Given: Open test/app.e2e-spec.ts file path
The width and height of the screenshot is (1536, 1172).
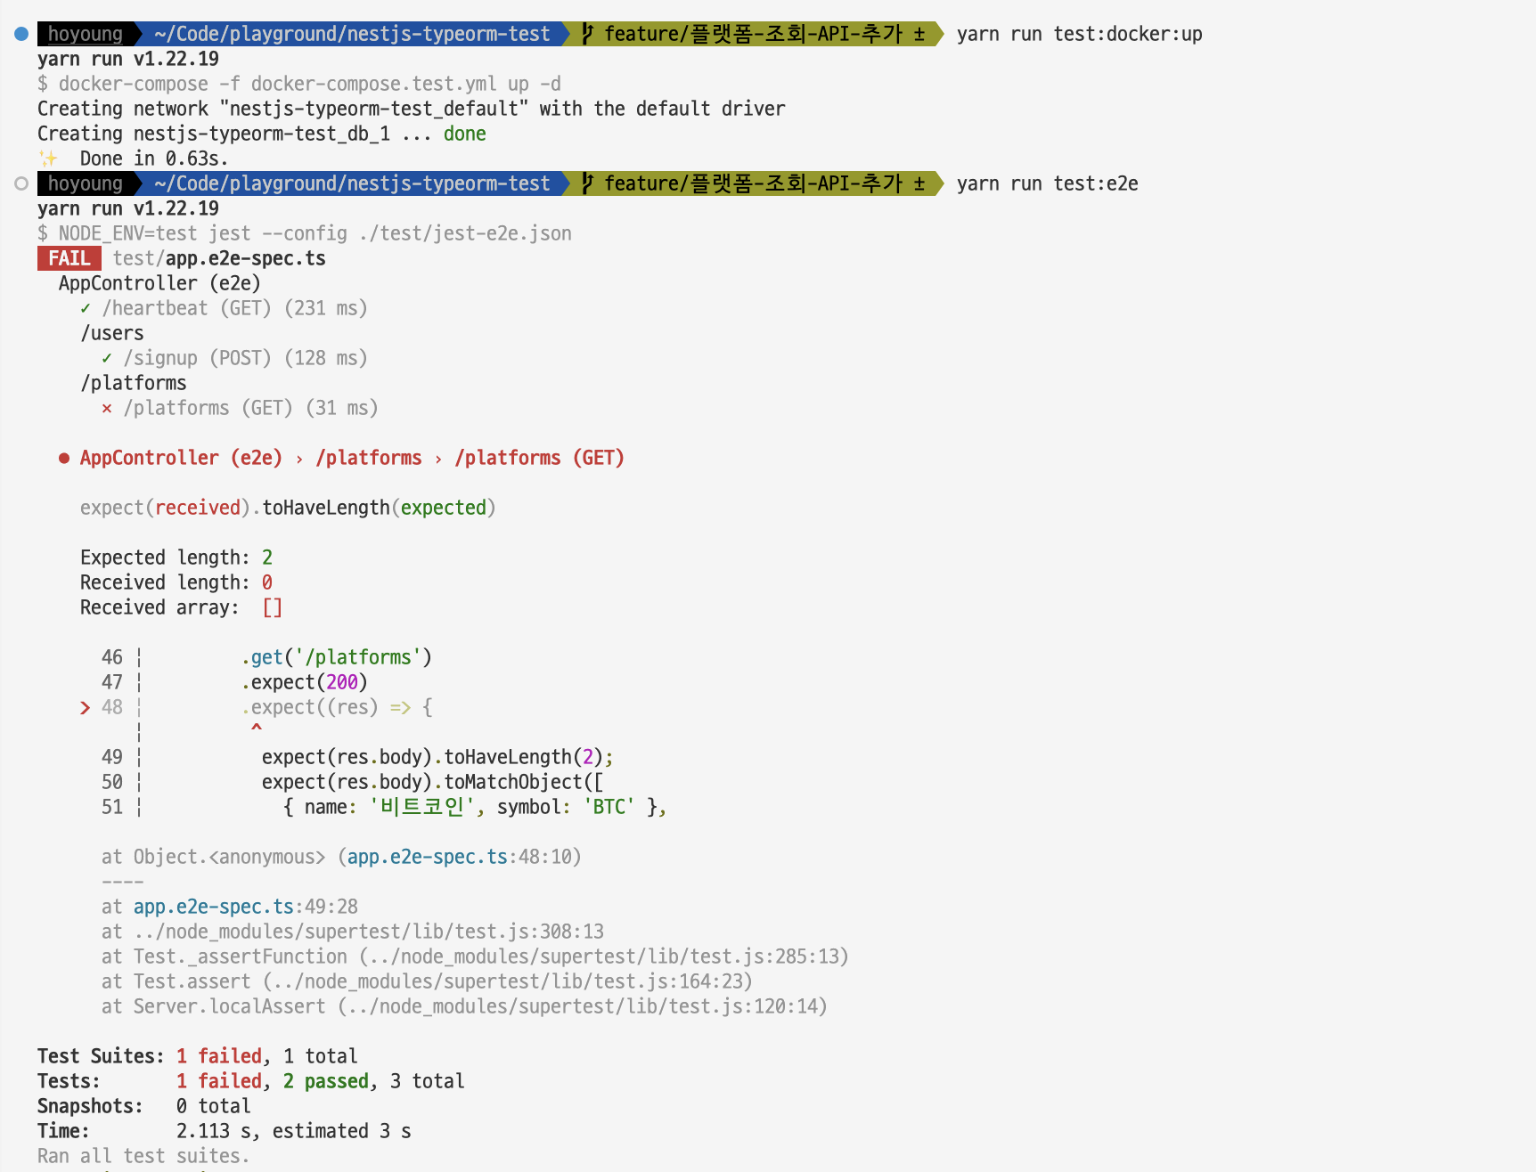Looking at the screenshot, I should tap(219, 258).
